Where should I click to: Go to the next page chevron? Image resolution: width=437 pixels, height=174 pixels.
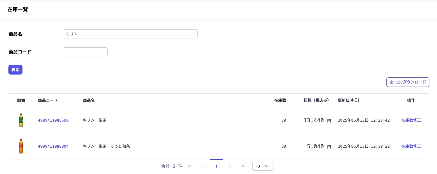coord(230,166)
